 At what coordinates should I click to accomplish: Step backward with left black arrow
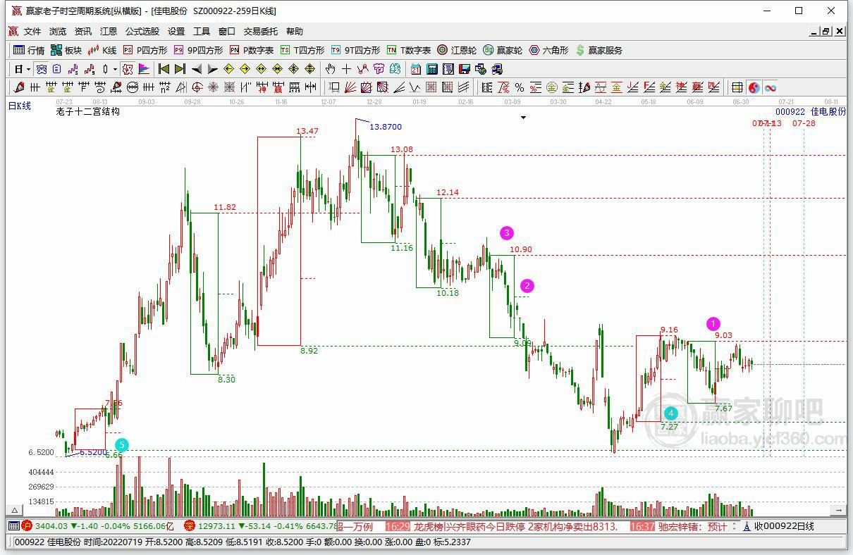coord(197,69)
